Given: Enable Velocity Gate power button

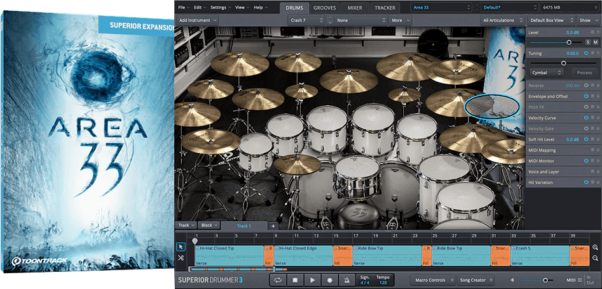Looking at the screenshot, I should (586, 129).
